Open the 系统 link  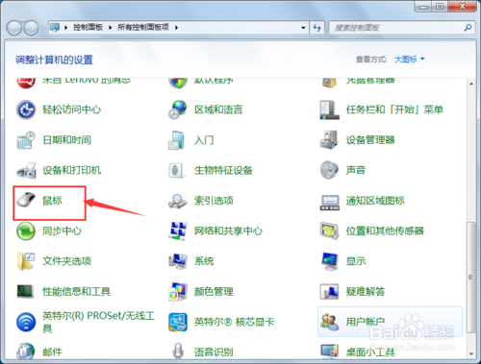204,261
